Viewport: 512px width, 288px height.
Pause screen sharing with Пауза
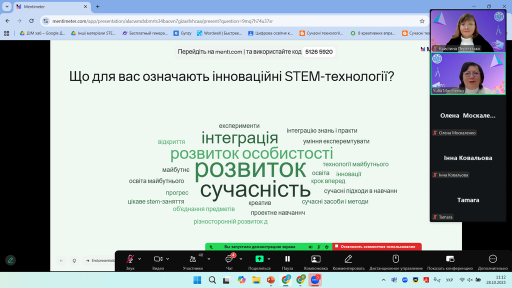pyautogui.click(x=287, y=259)
